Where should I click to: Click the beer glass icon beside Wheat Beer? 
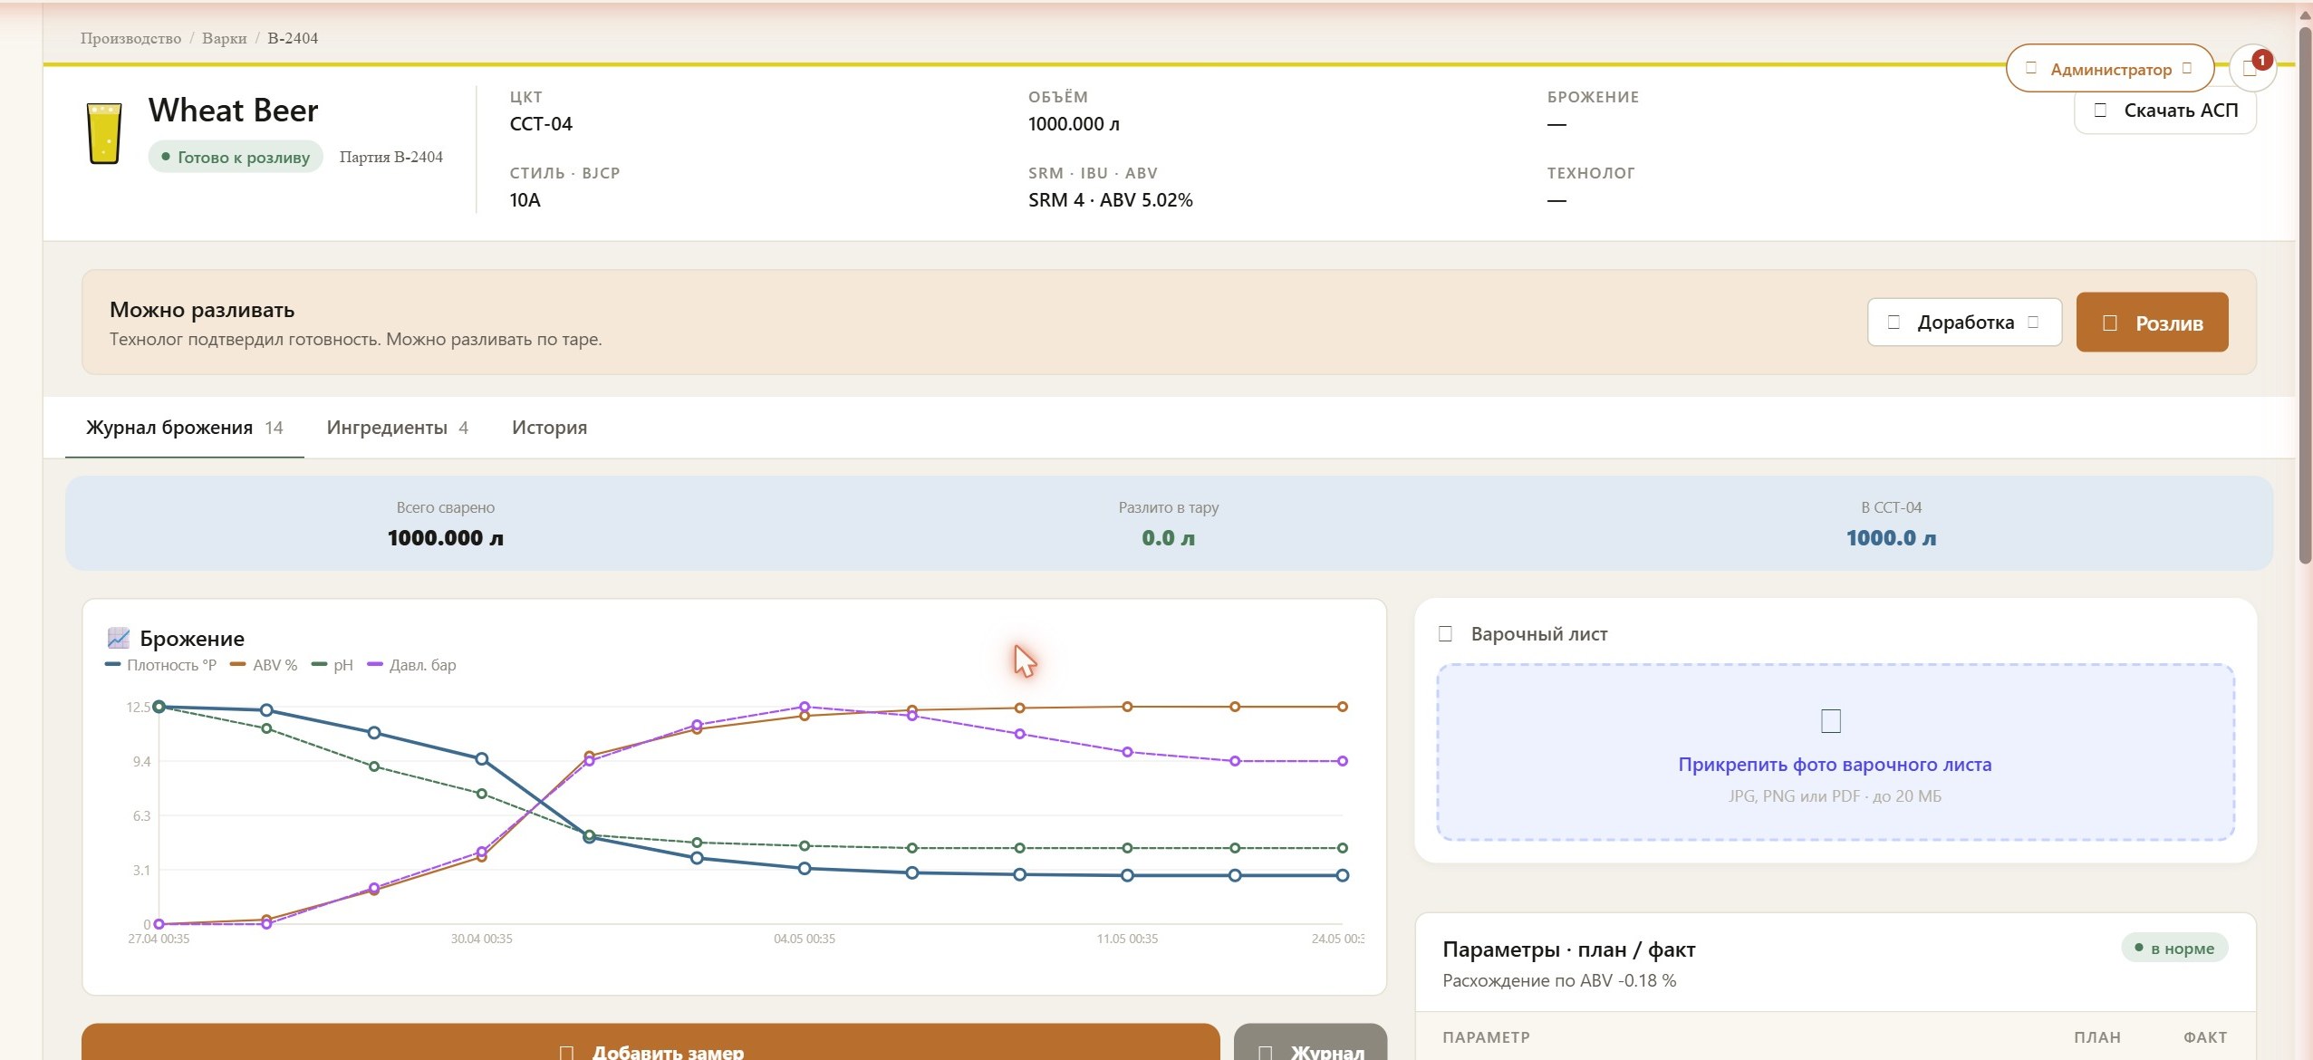click(x=104, y=133)
